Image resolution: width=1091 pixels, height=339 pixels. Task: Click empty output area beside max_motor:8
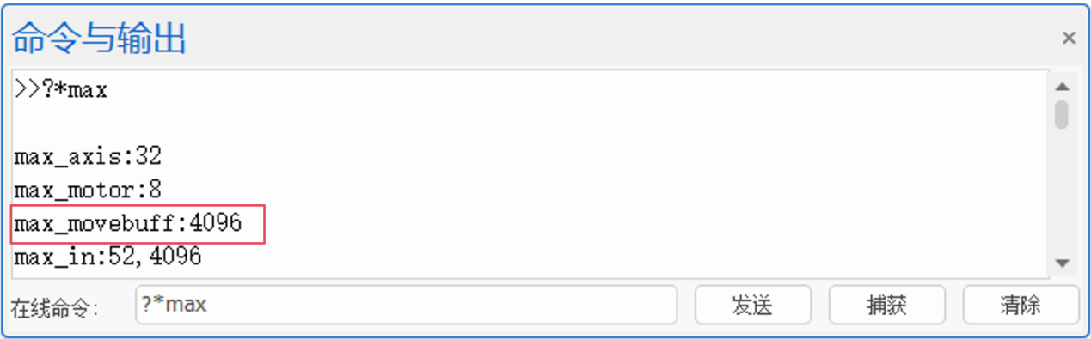click(602, 190)
